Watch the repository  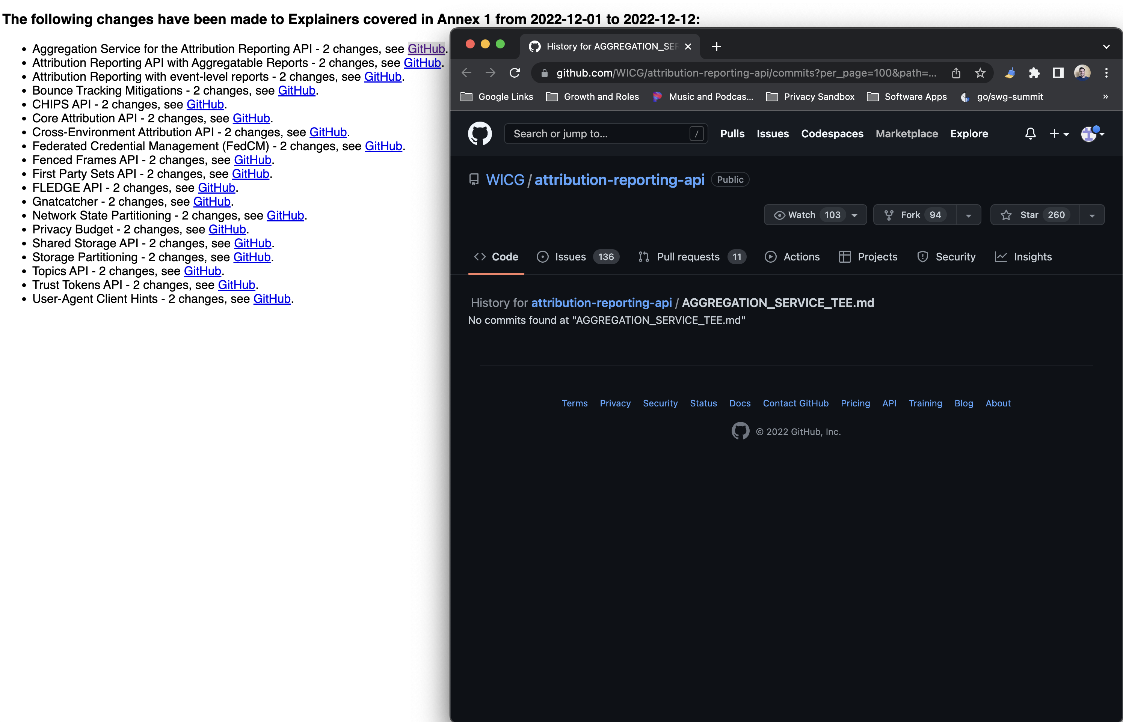pyautogui.click(x=801, y=214)
